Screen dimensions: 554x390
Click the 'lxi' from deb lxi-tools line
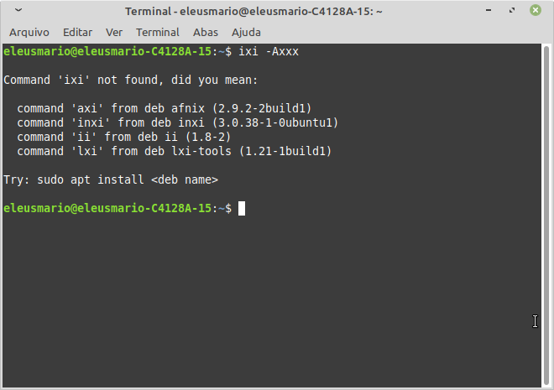pos(175,152)
